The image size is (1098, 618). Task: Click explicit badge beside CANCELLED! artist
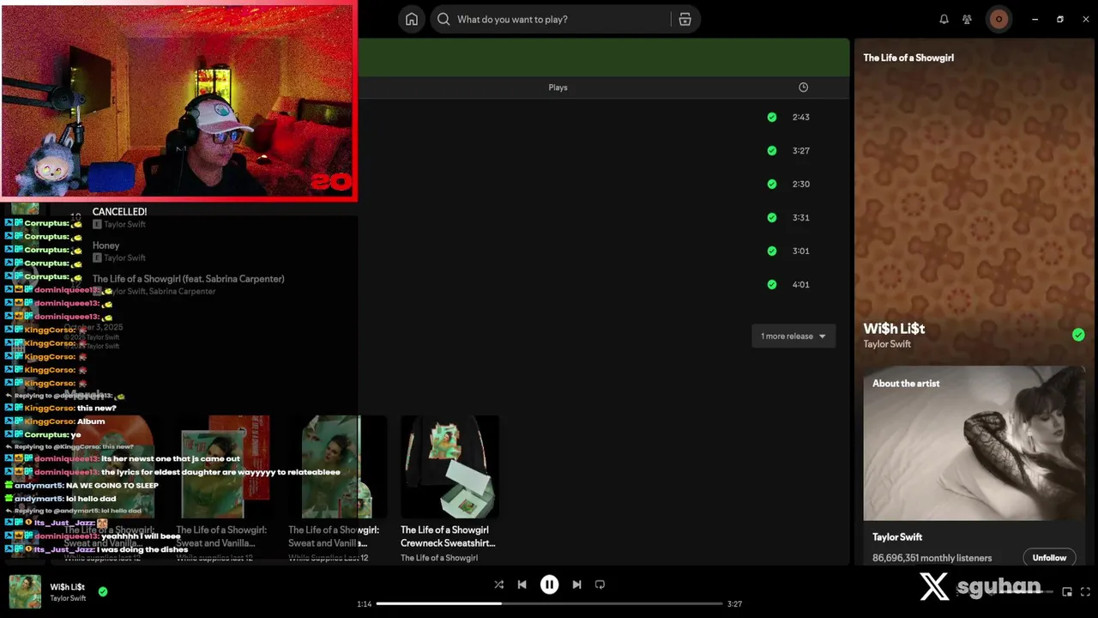pyautogui.click(x=97, y=224)
